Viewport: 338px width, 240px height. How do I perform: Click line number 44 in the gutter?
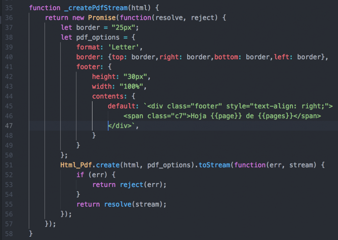tap(9, 96)
